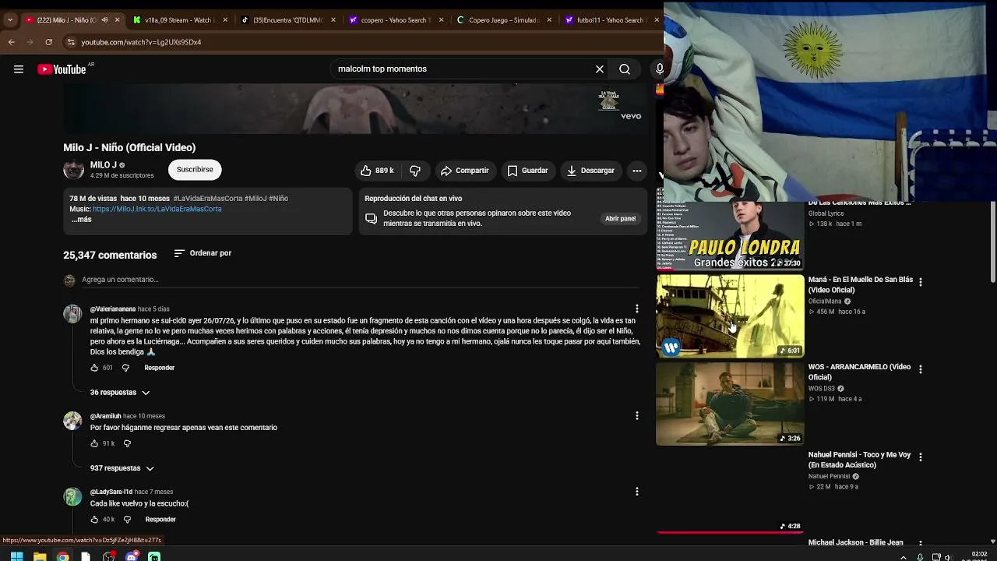Screen dimensions: 997x561
Task: Open options for WOS ARRANCARMELO suggestion
Action: coord(921,369)
